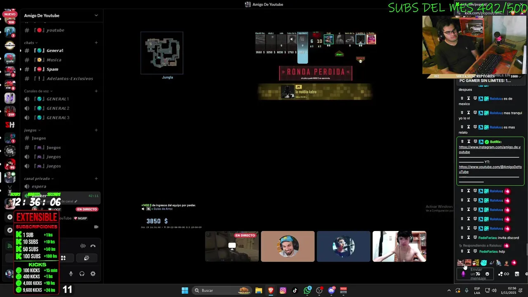
Task: Click the Buscar taskbar search box
Action: 223,290
